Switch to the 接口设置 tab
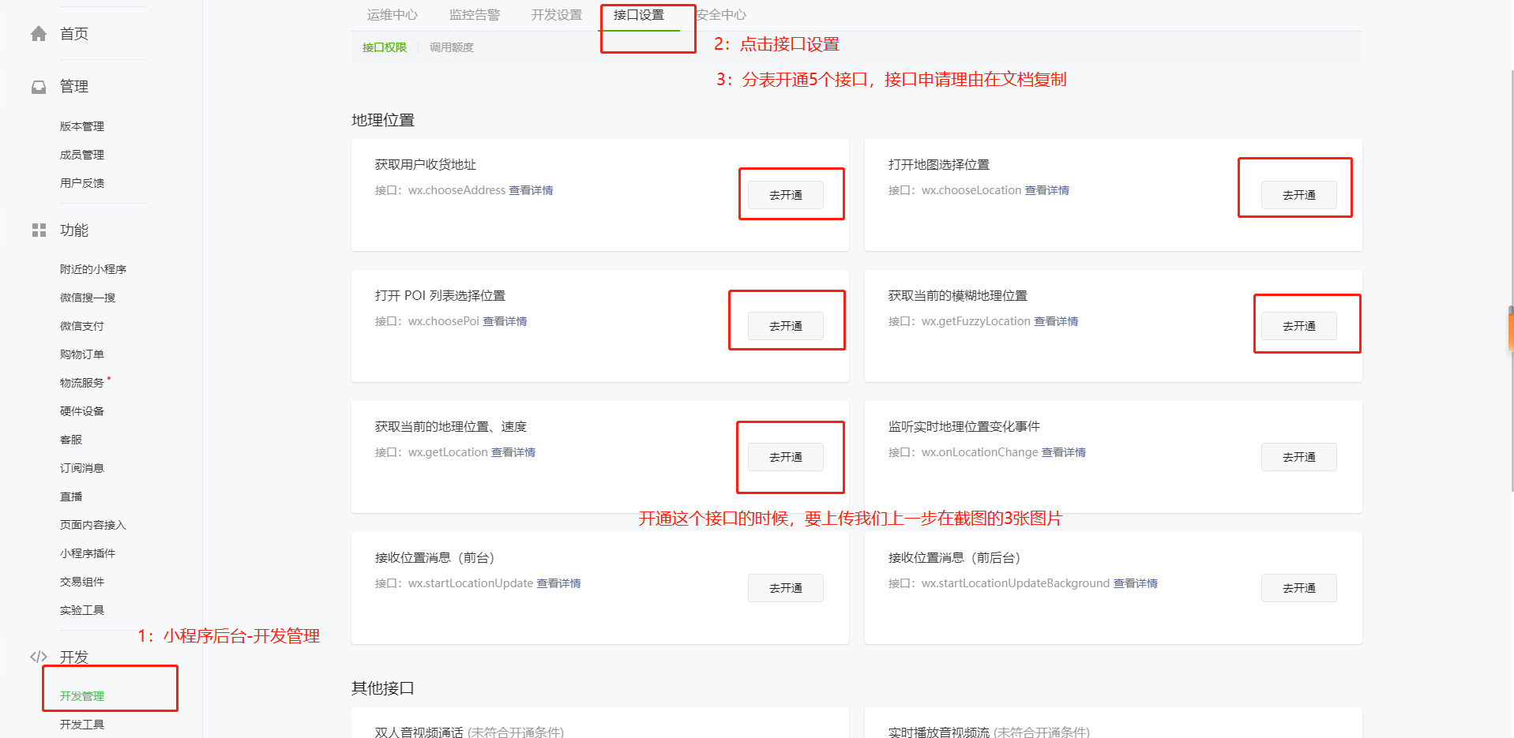1514x738 pixels. [x=639, y=15]
